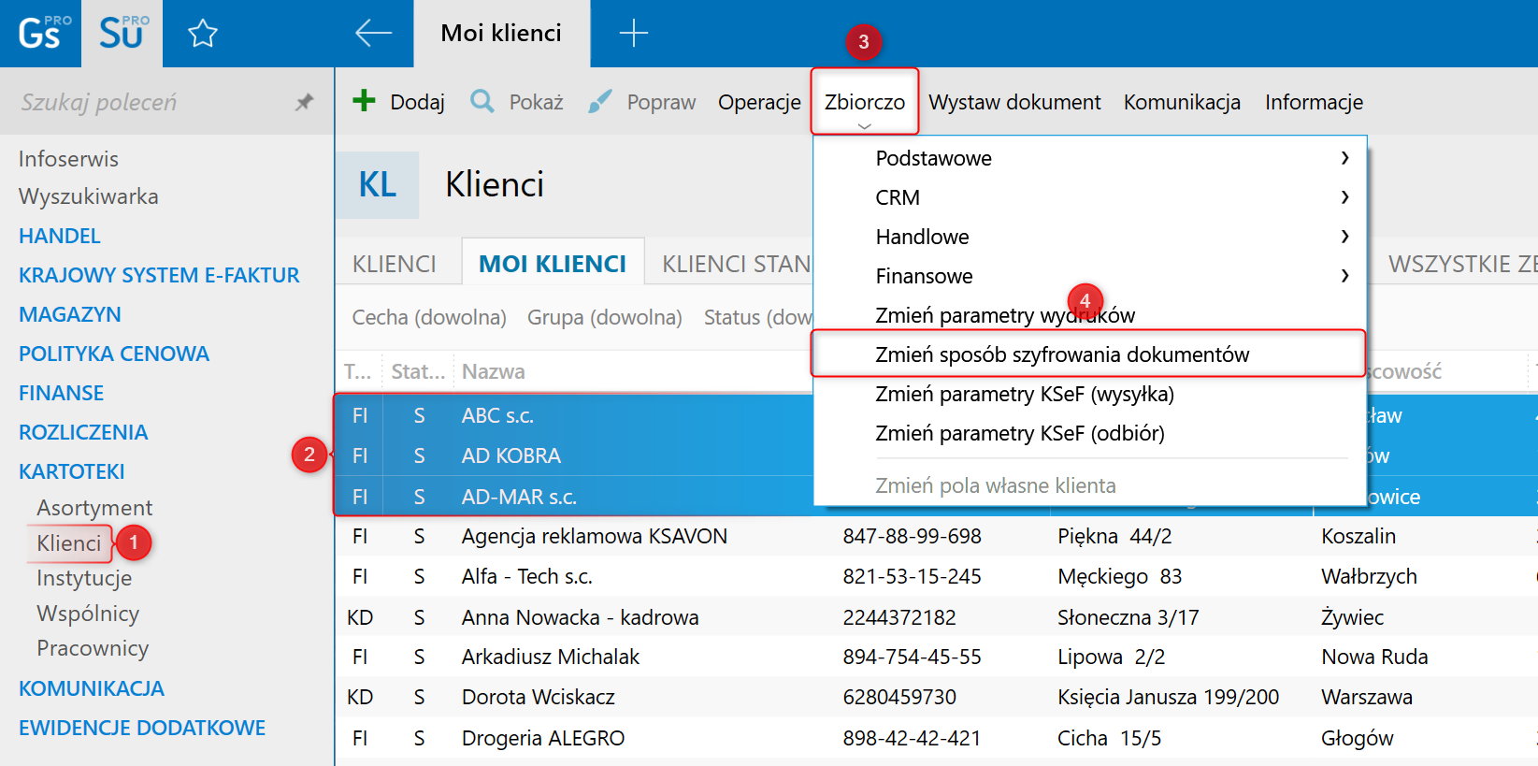1538x766 pixels.
Task: Open Wspólnicy under KARTOTEKI
Action: coord(88,614)
